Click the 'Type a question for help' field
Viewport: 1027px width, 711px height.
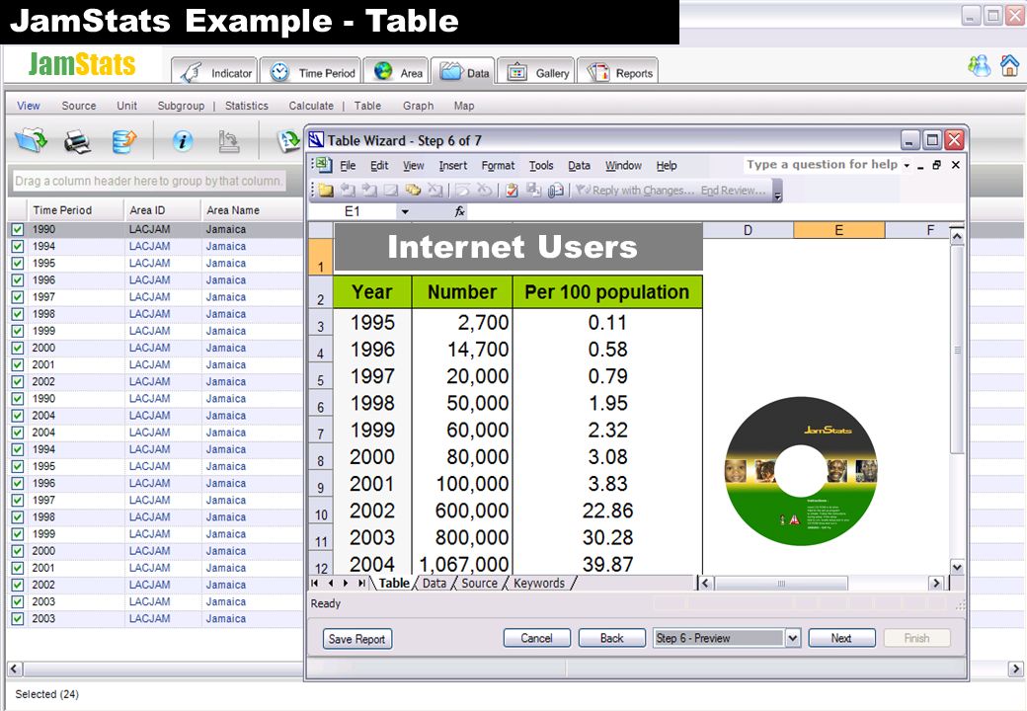822,165
